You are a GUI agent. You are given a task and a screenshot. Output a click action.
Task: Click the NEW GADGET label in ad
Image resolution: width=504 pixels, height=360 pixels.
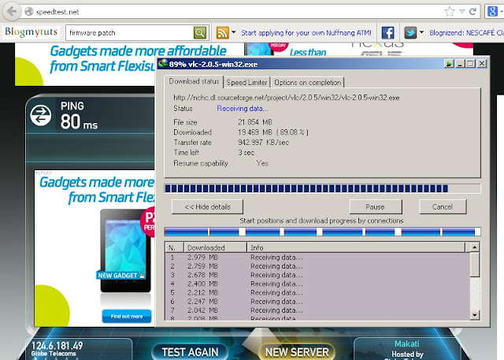point(120,276)
